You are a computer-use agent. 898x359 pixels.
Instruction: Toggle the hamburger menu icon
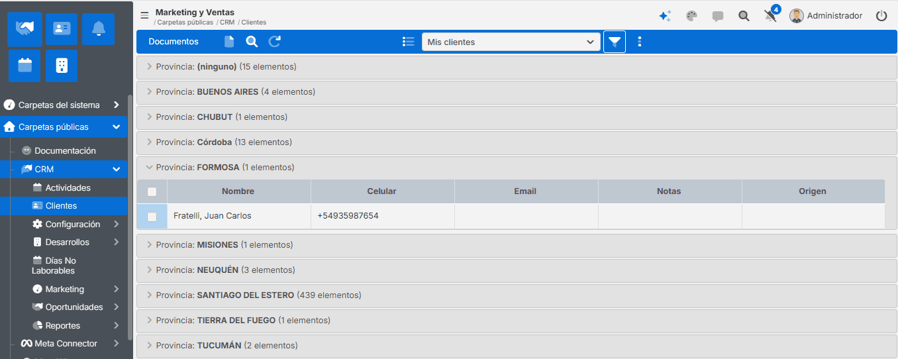pos(144,16)
